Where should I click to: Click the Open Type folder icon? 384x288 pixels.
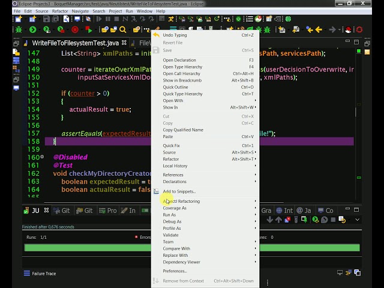[x=105, y=29]
